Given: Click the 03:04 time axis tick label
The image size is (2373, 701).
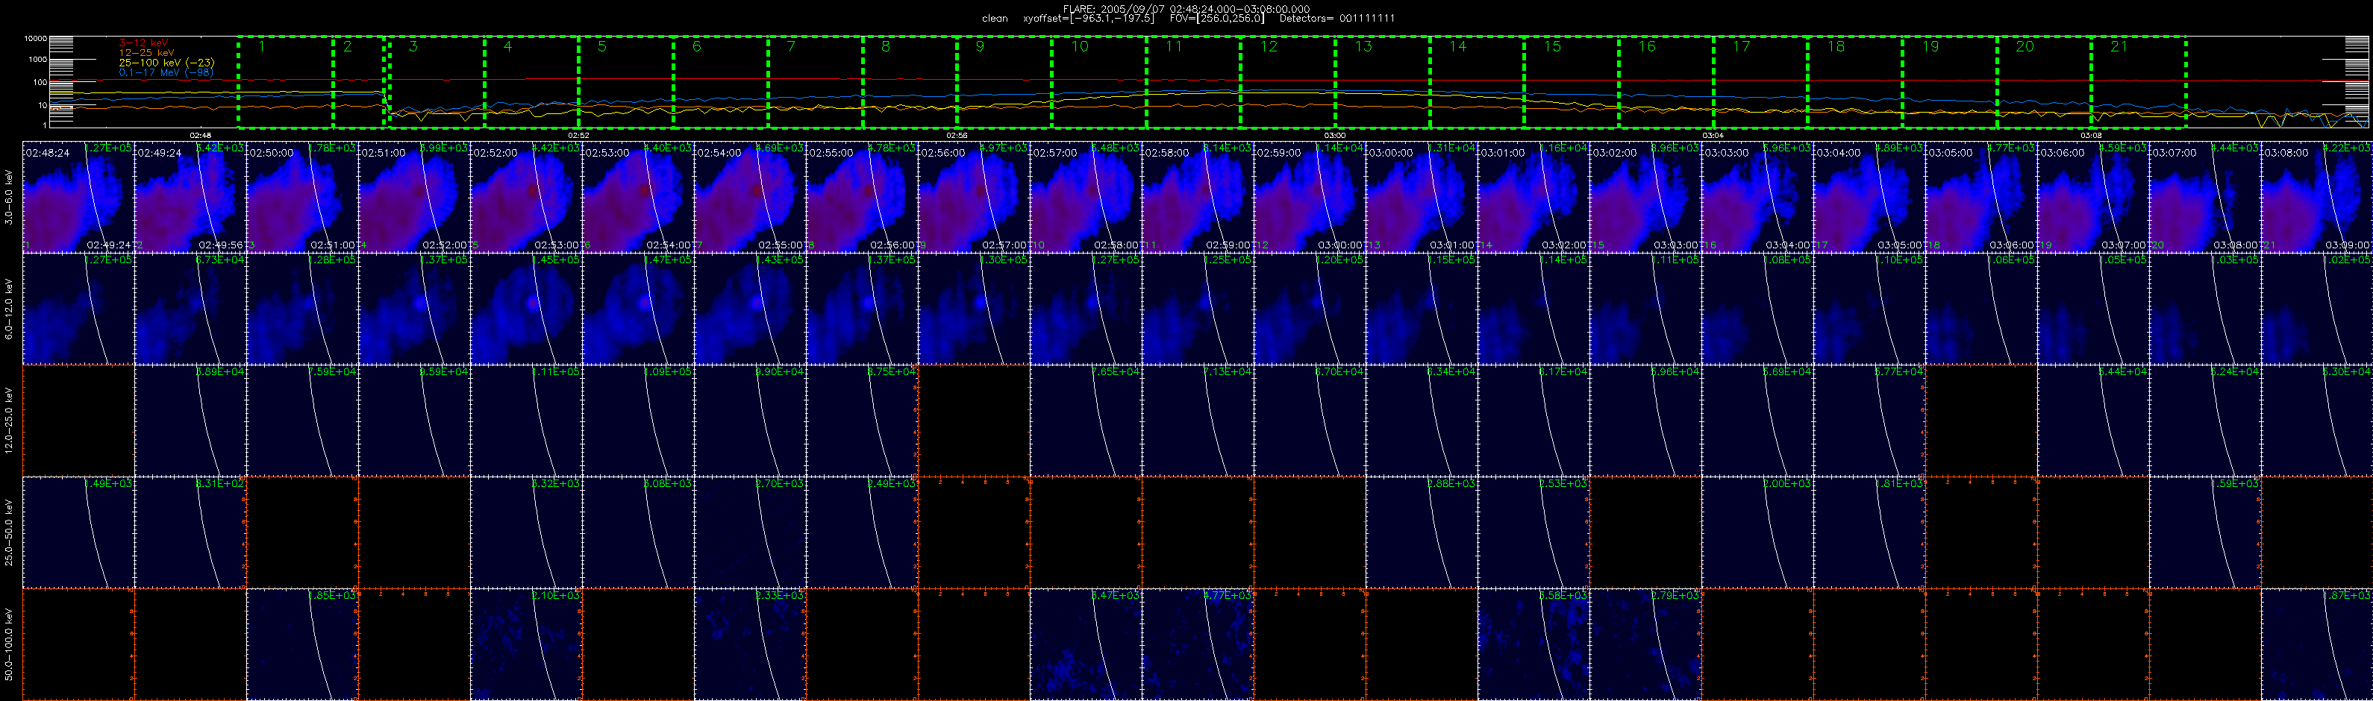Looking at the screenshot, I should pyautogui.click(x=1713, y=134).
